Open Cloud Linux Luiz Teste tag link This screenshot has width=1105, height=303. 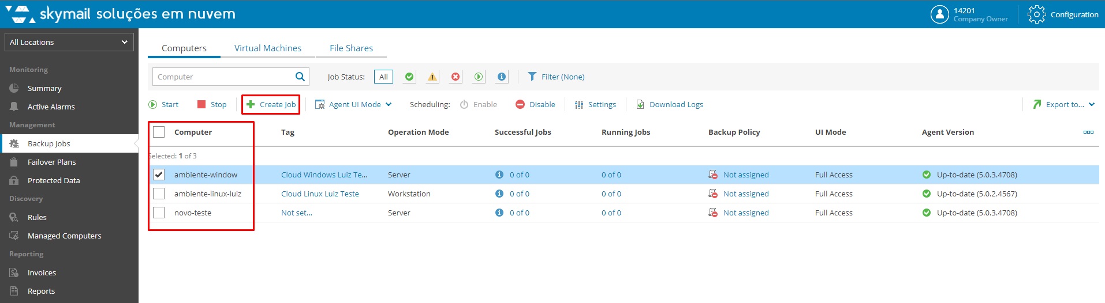tap(320, 194)
